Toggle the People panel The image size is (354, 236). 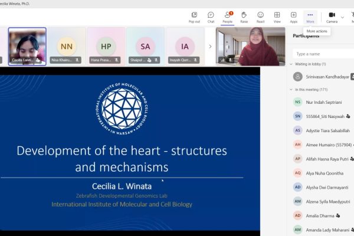tap(227, 17)
